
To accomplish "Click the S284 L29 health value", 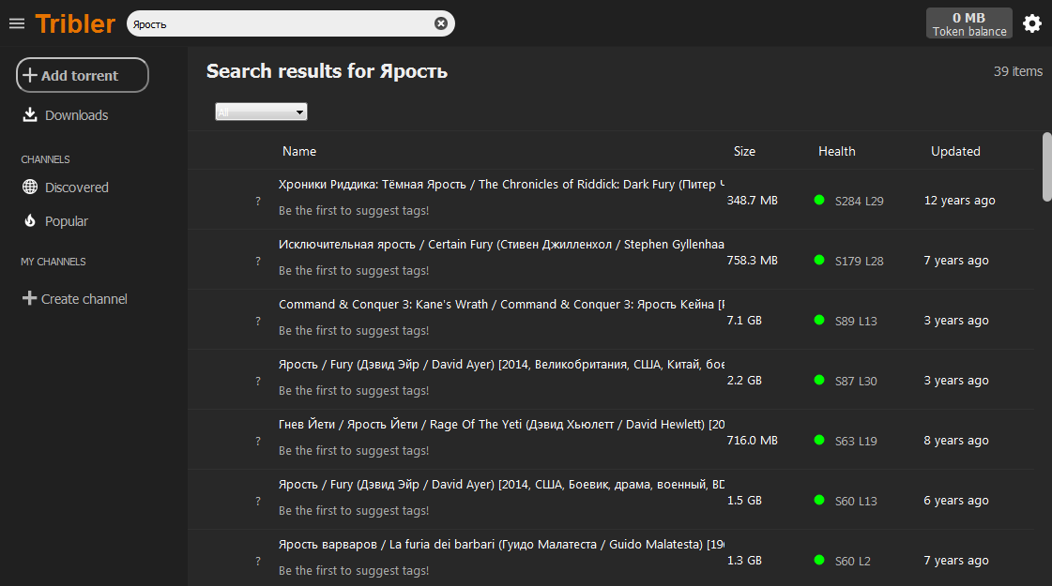I will [x=859, y=202].
